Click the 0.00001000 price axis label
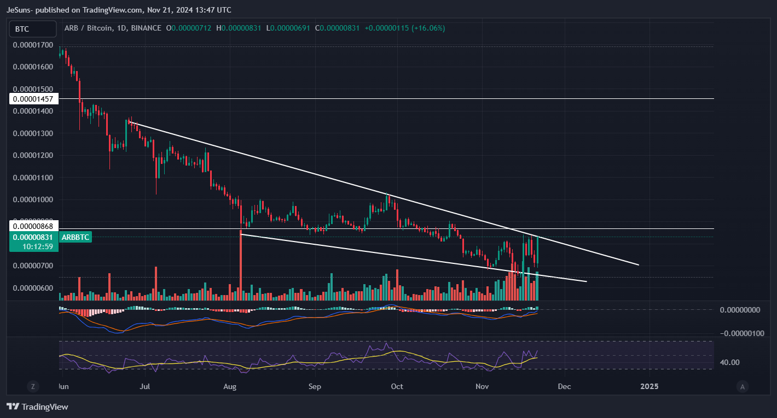The image size is (777, 418). point(33,199)
